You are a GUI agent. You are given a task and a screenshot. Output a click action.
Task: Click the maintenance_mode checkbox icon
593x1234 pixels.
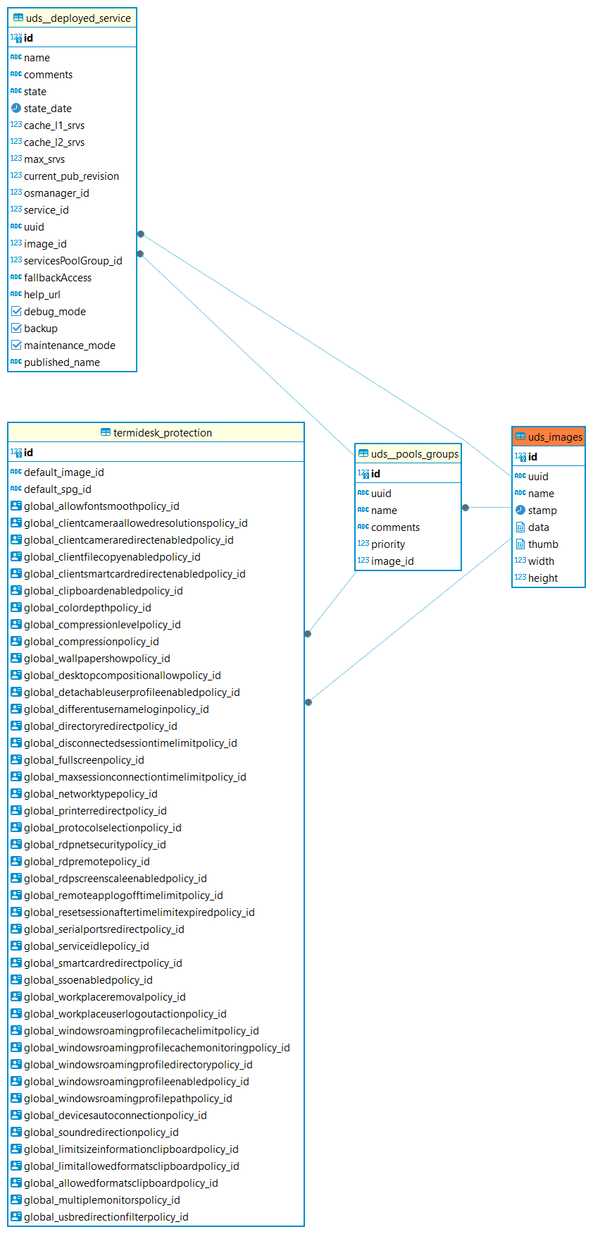coord(16,345)
